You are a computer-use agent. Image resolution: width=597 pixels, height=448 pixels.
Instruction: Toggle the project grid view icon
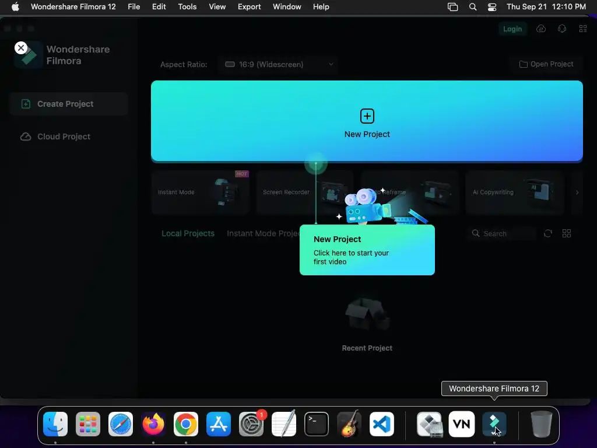pyautogui.click(x=567, y=233)
